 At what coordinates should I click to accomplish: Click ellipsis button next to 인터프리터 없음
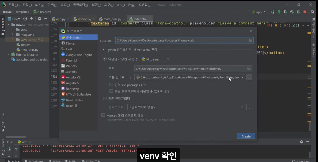(249, 107)
